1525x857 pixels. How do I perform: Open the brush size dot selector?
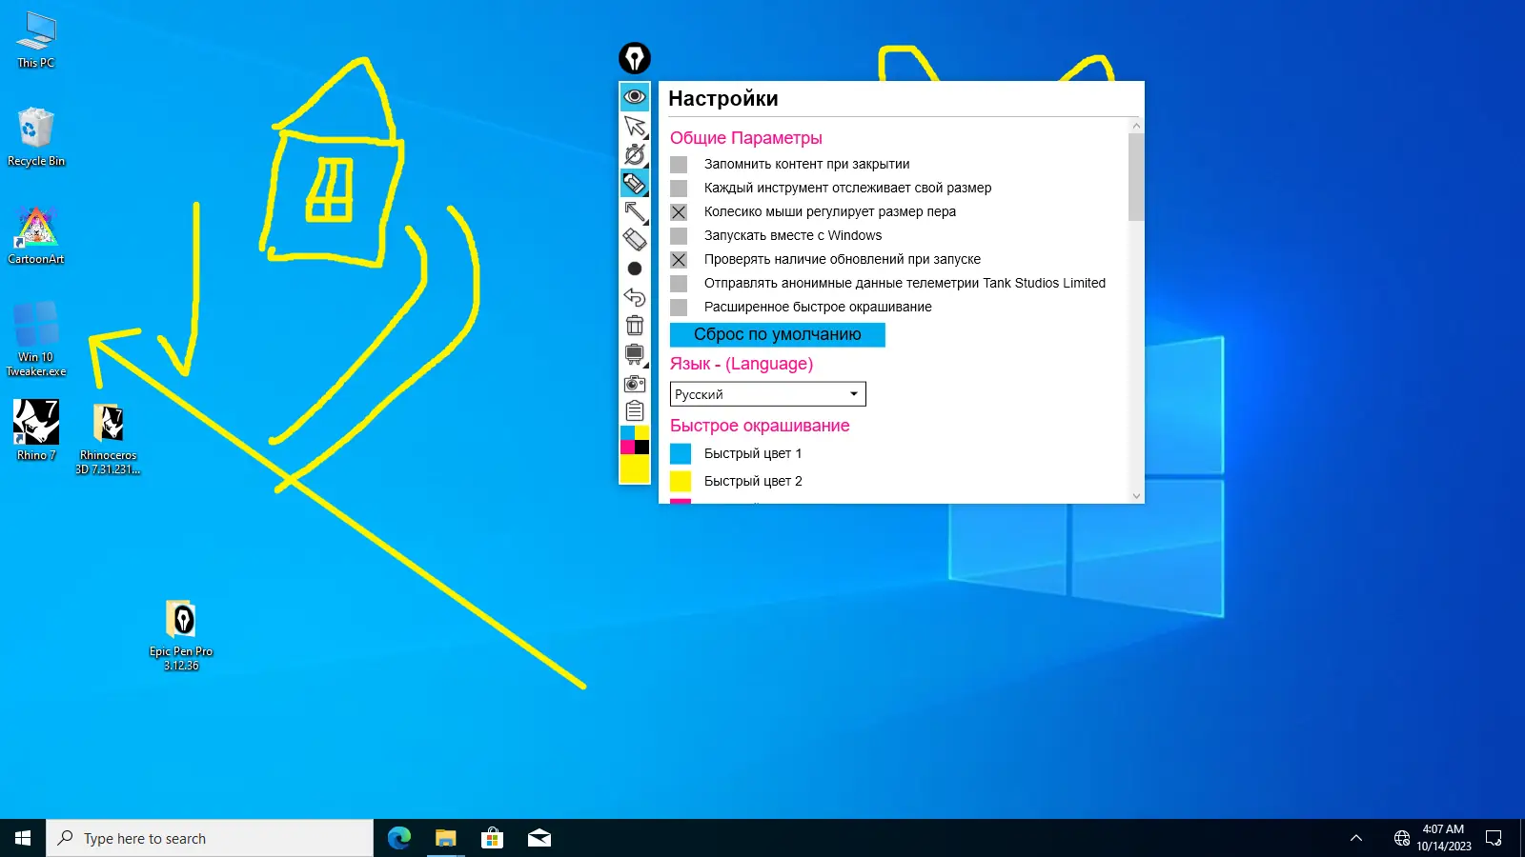pyautogui.click(x=635, y=269)
